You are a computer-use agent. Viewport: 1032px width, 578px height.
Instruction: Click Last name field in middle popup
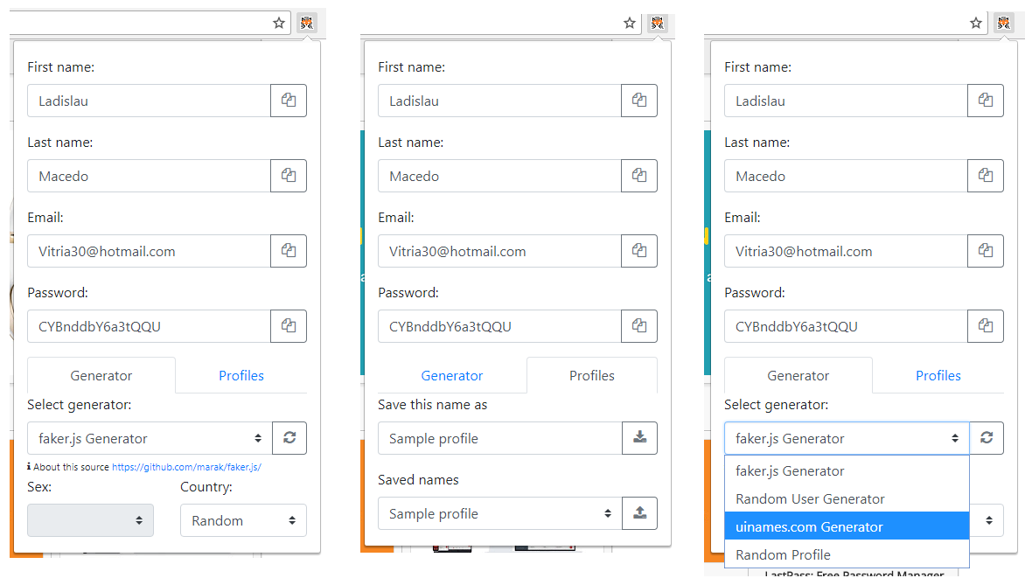pos(499,176)
